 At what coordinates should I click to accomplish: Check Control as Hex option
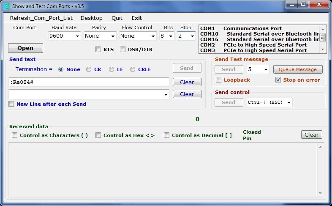pyautogui.click(x=98, y=135)
